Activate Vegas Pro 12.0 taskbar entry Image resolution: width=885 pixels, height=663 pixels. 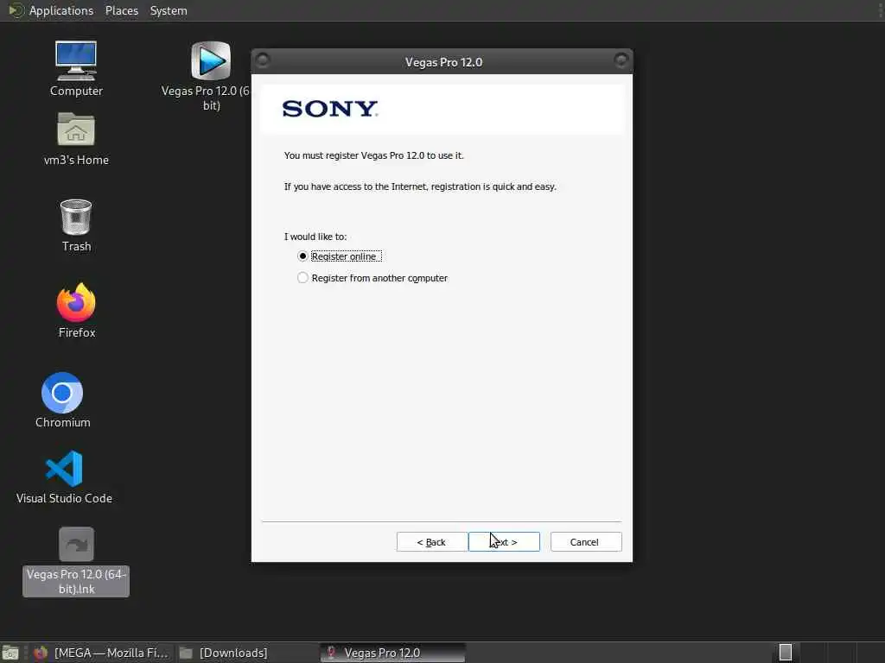(392, 653)
